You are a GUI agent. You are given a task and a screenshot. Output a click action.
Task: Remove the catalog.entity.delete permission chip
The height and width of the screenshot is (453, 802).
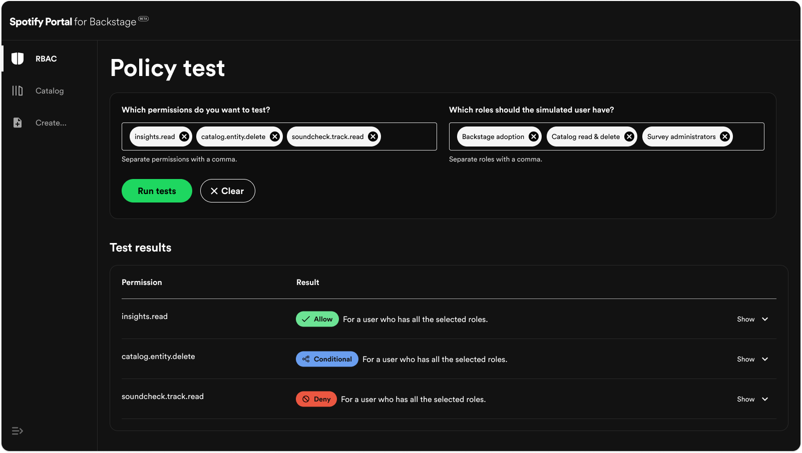coord(274,136)
